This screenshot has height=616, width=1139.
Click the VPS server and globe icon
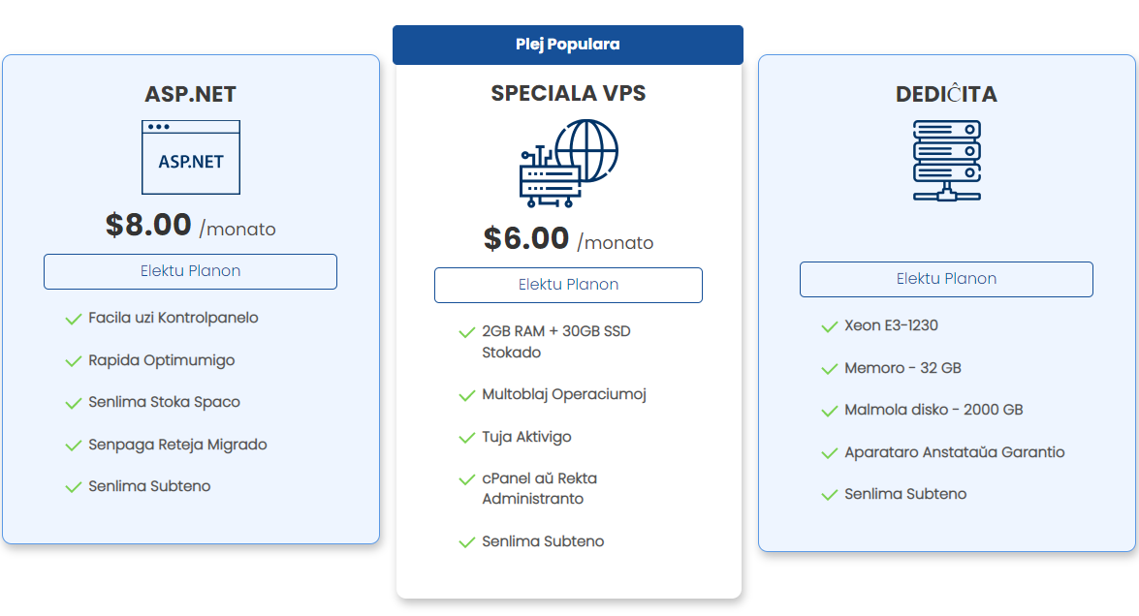(569, 164)
